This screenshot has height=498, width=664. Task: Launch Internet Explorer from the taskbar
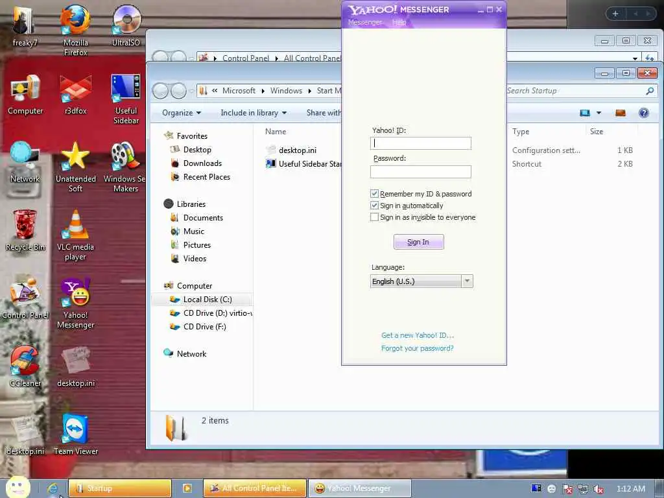(53, 488)
